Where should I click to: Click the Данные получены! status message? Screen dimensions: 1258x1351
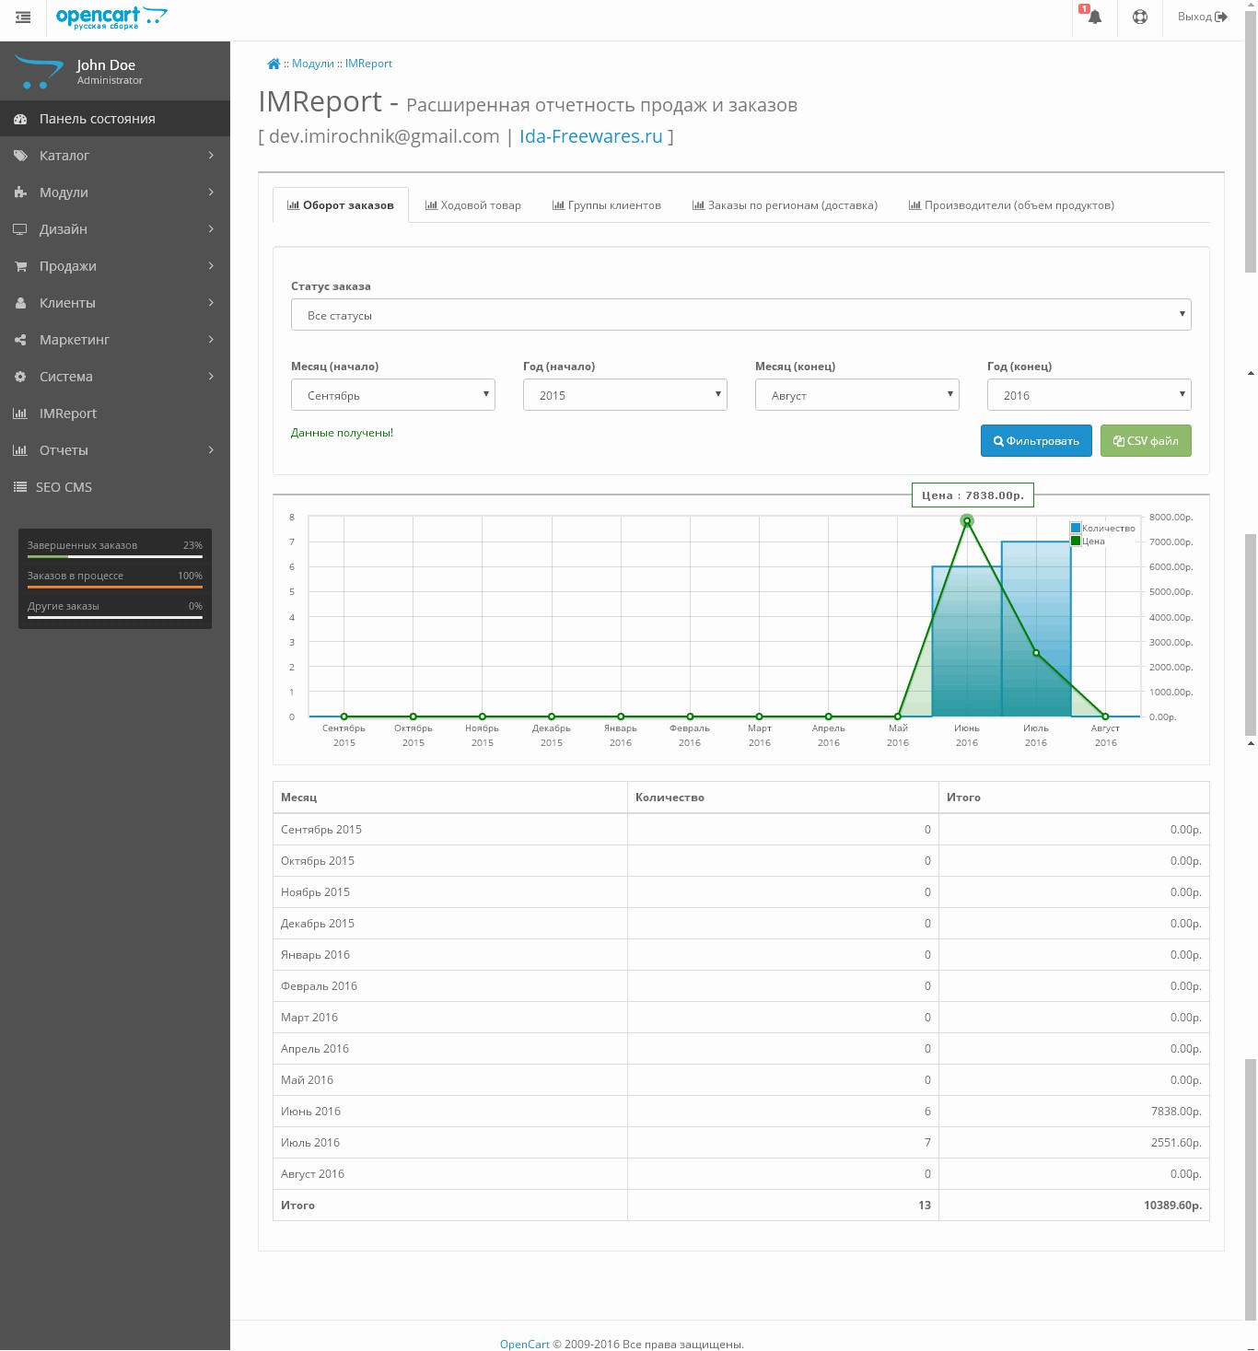pyautogui.click(x=342, y=433)
